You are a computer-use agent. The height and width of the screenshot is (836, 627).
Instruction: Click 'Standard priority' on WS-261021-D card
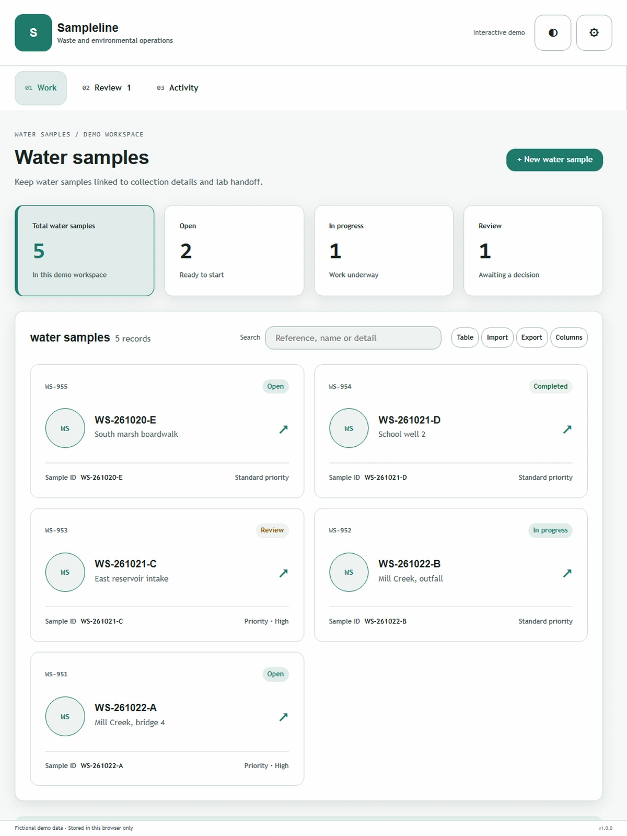545,478
